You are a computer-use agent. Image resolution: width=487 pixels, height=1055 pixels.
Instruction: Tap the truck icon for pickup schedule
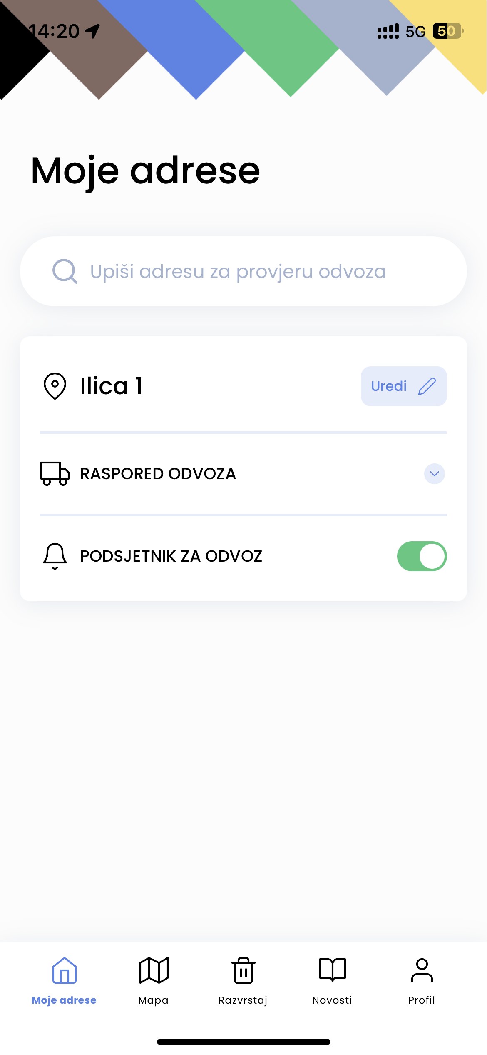point(55,474)
